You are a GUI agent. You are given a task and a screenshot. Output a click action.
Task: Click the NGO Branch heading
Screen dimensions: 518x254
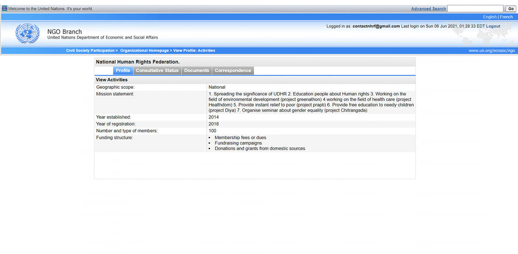coord(64,32)
